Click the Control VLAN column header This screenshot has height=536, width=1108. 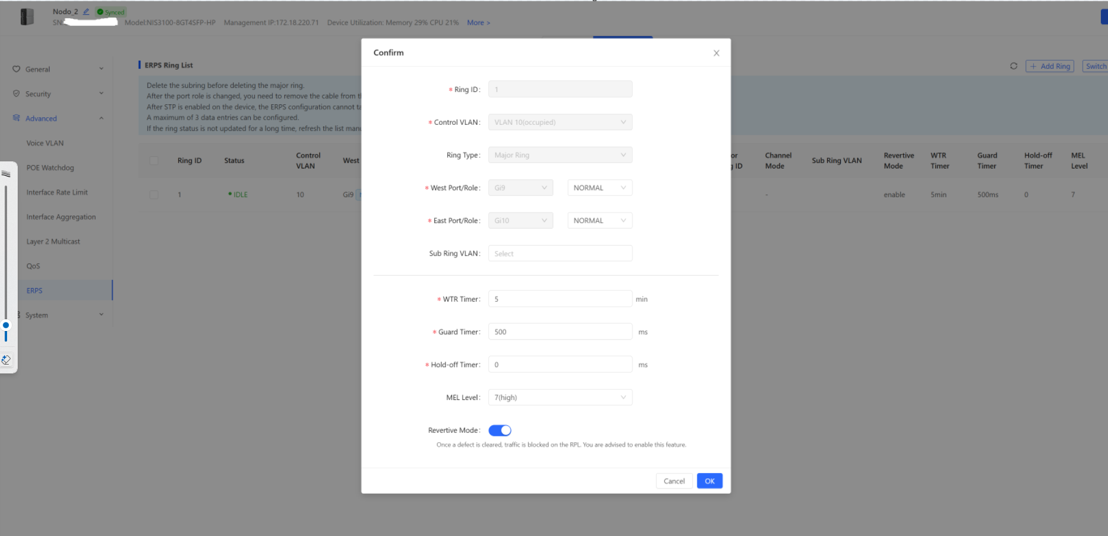point(308,161)
